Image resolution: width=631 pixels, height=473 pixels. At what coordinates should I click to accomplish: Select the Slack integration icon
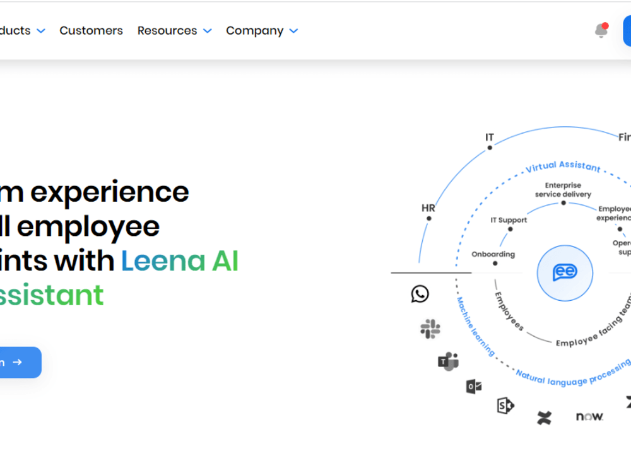430,329
